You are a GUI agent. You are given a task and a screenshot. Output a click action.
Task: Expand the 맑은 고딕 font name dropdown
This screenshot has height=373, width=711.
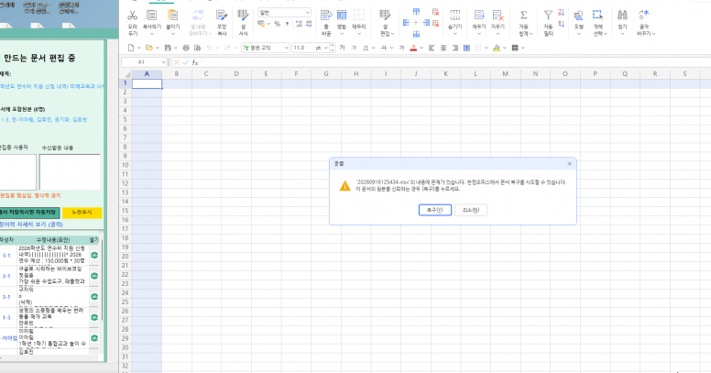286,48
